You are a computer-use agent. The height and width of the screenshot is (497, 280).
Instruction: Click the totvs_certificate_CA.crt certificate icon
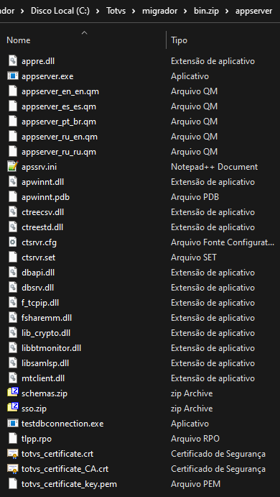(x=13, y=469)
